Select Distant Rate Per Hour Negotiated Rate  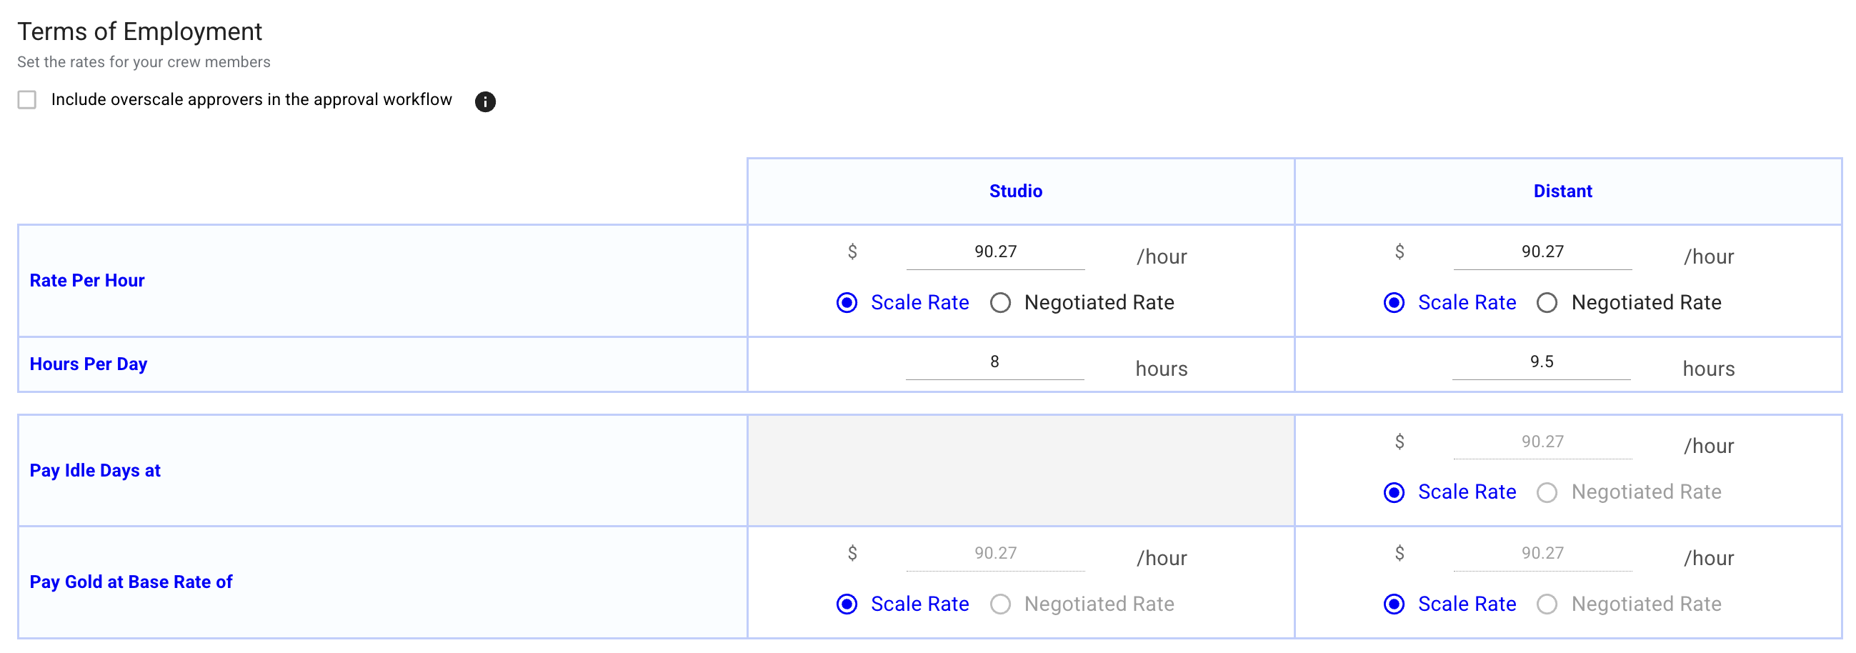coord(1547,303)
